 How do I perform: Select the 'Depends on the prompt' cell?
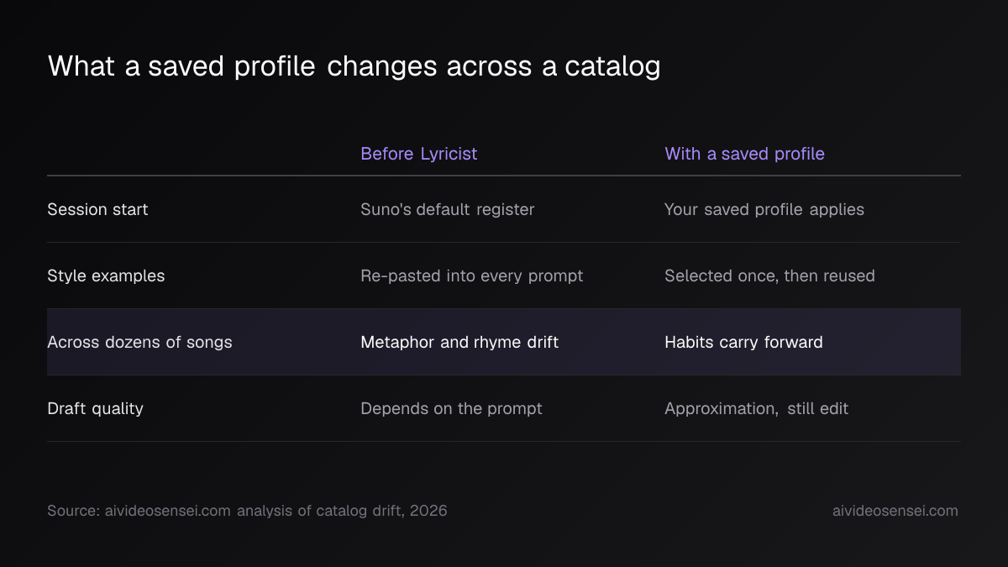[451, 408]
